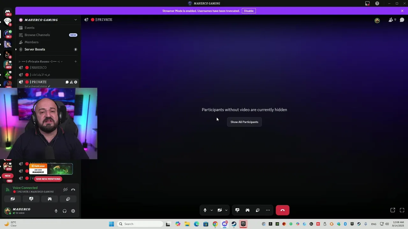Open microphone input options arrow
The image size is (408, 229).
click(211, 210)
